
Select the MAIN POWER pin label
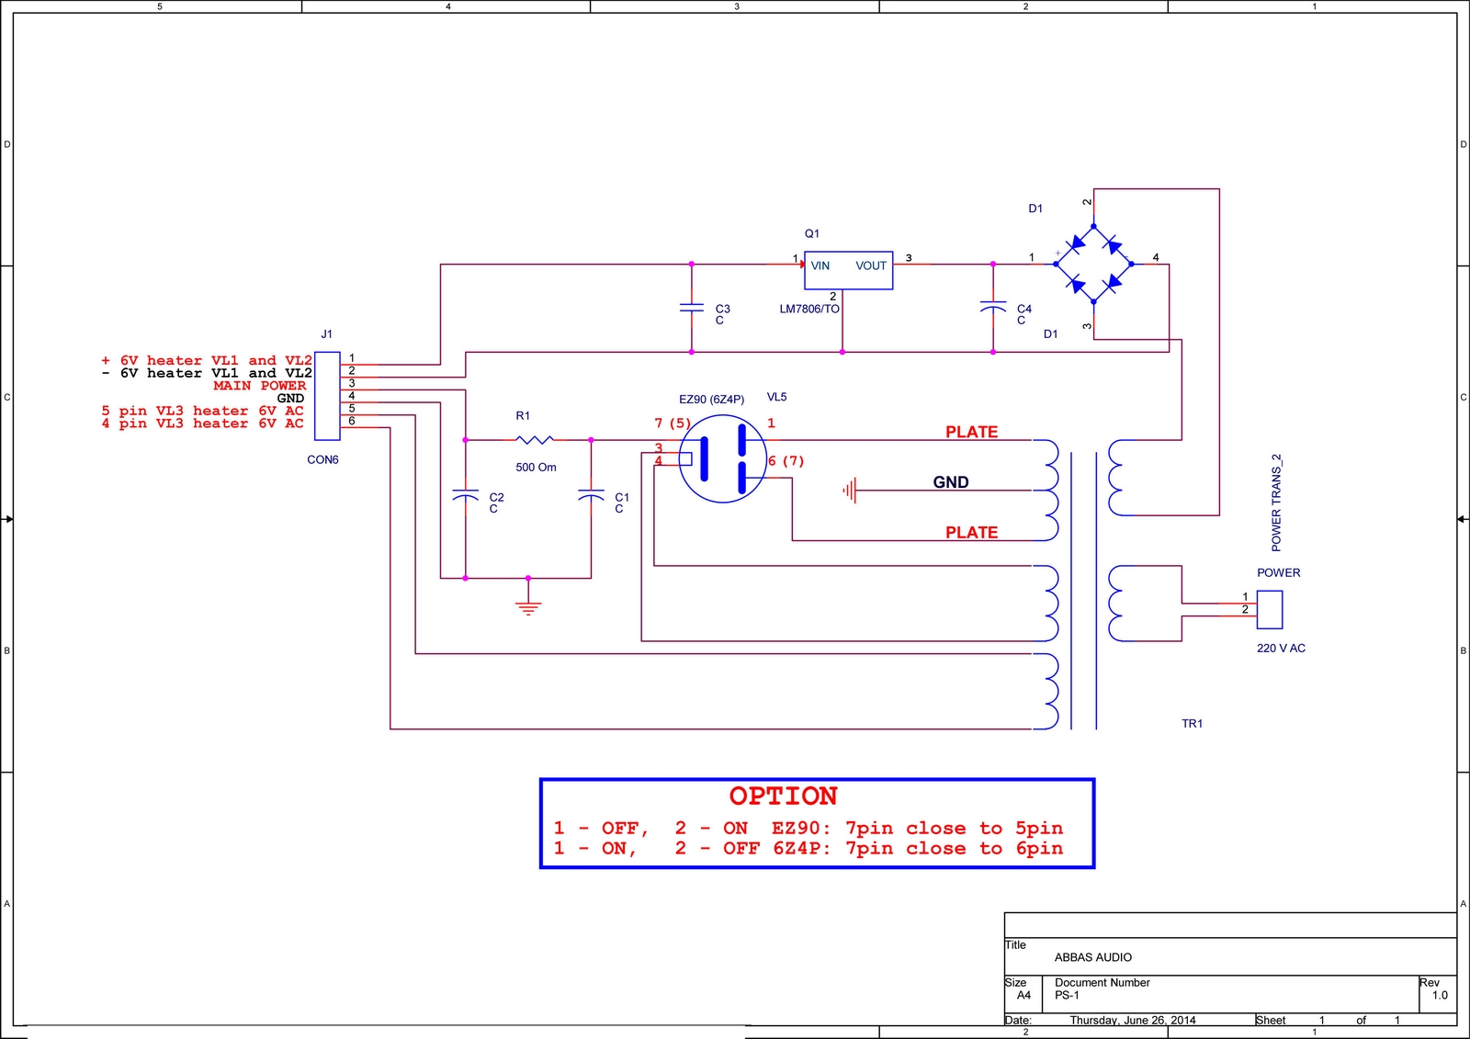[x=259, y=386]
